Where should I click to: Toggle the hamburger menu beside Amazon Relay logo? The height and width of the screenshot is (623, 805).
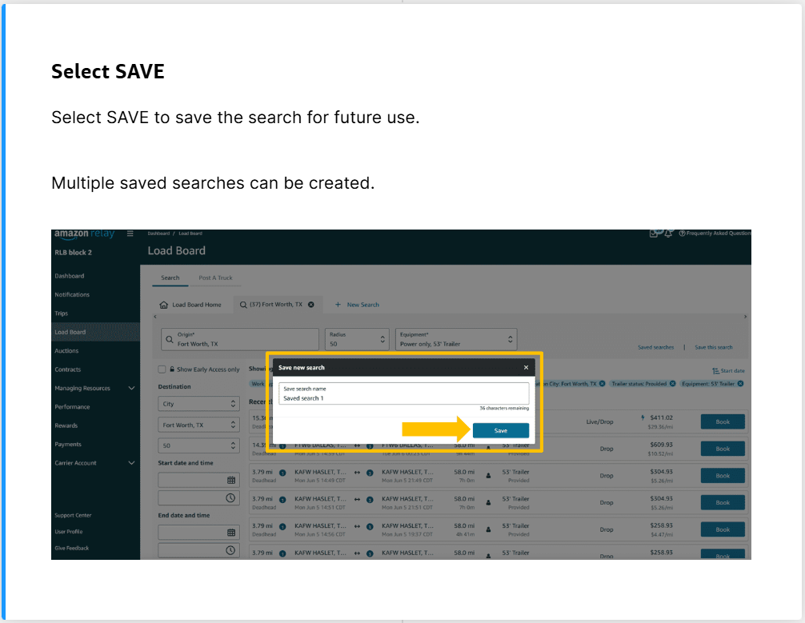130,234
